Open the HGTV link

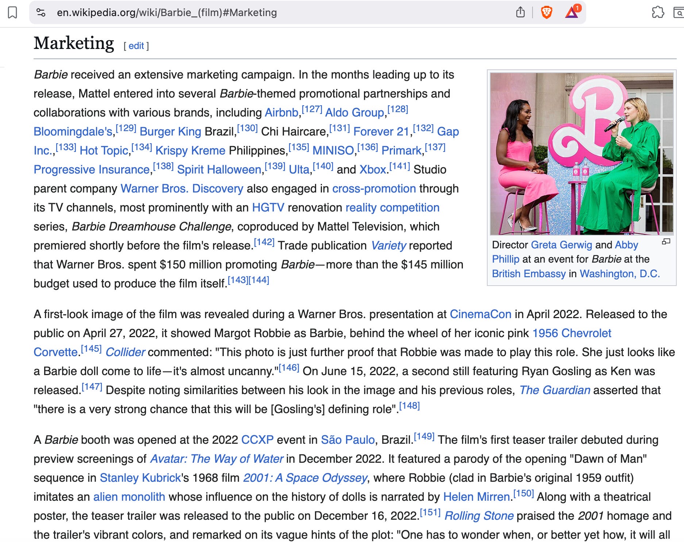pos(268,207)
